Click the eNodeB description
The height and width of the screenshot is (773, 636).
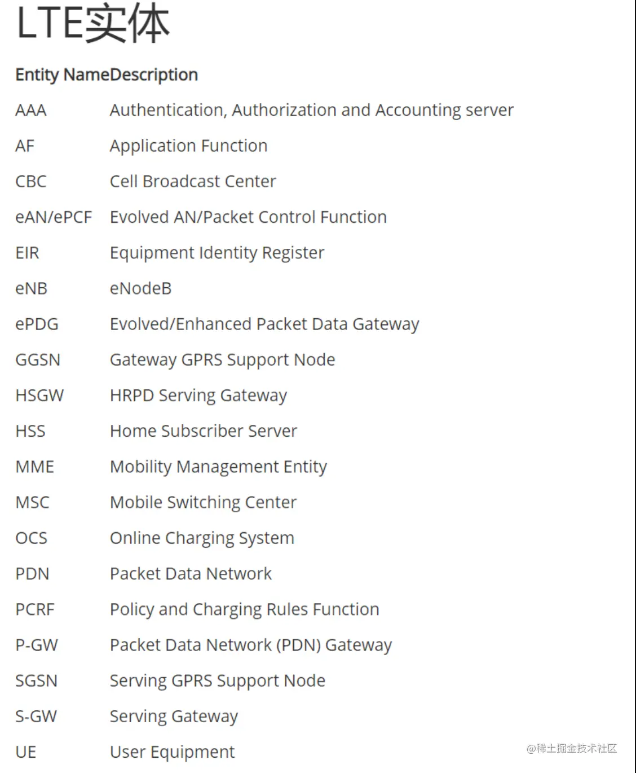[x=141, y=288]
